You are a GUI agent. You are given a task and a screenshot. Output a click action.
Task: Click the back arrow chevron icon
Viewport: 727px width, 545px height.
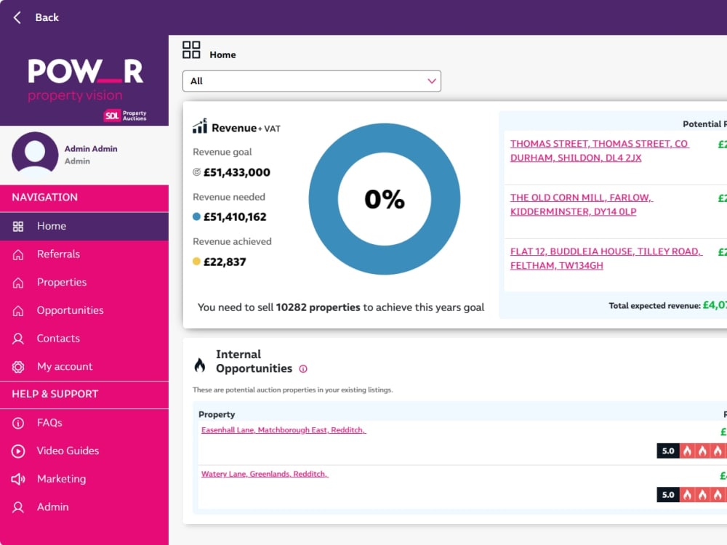(x=17, y=17)
